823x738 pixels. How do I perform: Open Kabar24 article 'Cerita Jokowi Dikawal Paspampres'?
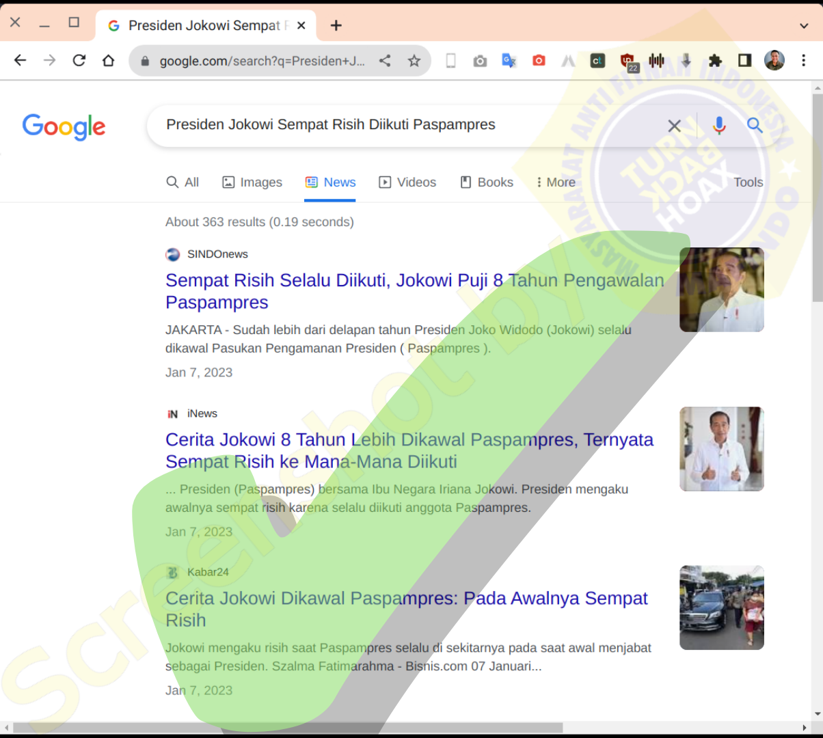(407, 609)
